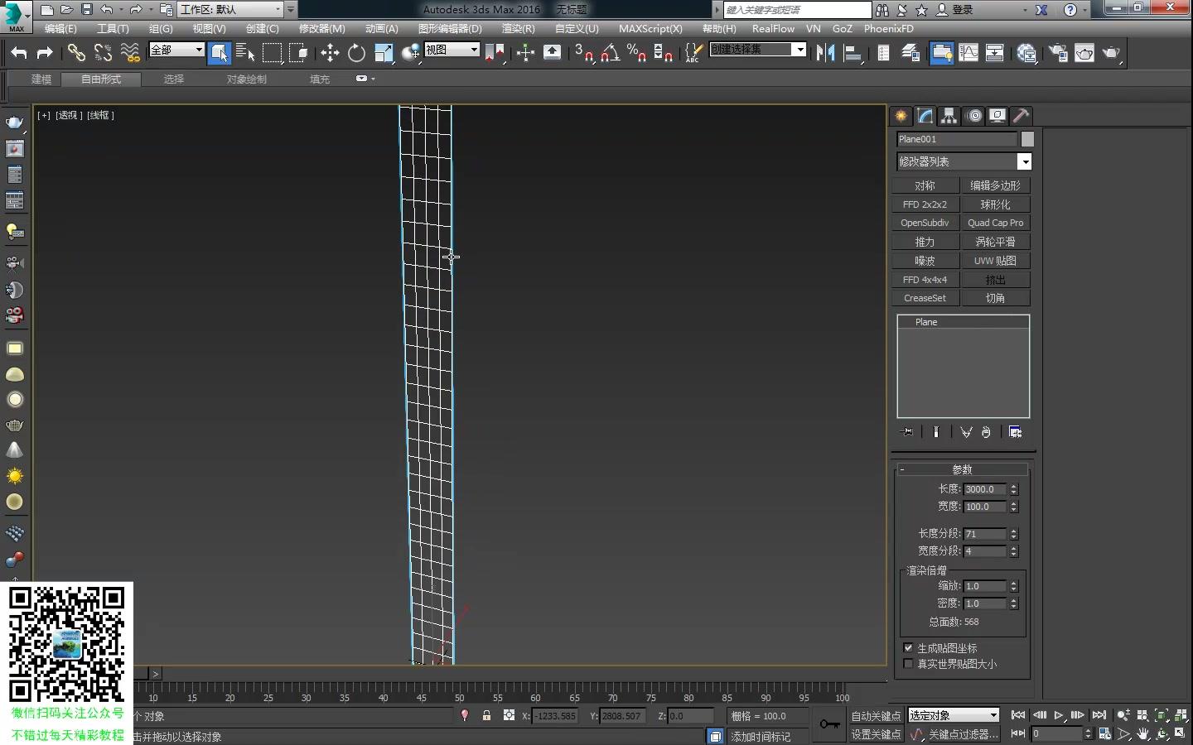Activate Select and Scale tool
The height and width of the screenshot is (745, 1193).
click(x=384, y=53)
